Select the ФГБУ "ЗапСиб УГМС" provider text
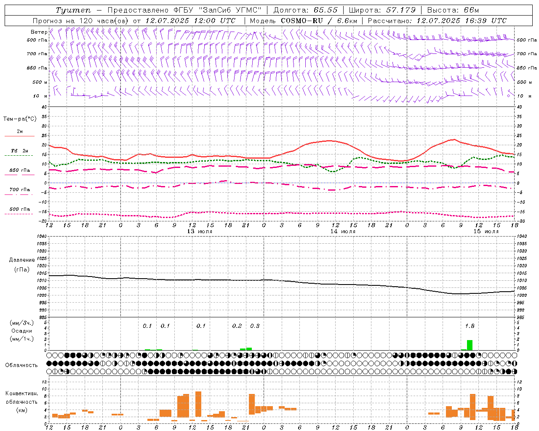The height and width of the screenshot is (431, 539). tap(218, 10)
